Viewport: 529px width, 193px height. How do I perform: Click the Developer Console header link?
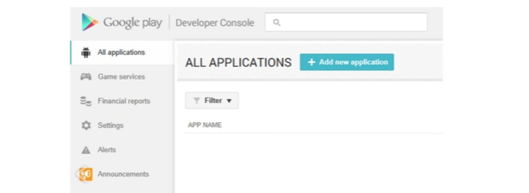tap(215, 23)
